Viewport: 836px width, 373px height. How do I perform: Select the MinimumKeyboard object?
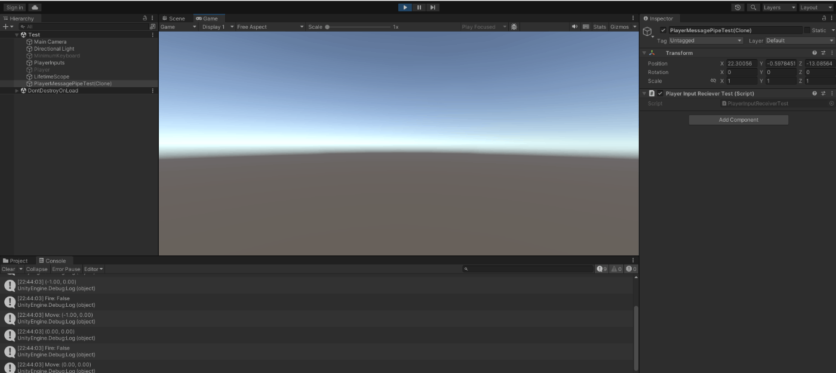57,56
